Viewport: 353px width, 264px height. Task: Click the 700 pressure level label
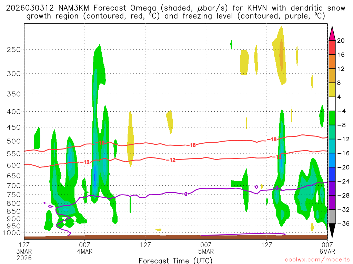point(14,186)
